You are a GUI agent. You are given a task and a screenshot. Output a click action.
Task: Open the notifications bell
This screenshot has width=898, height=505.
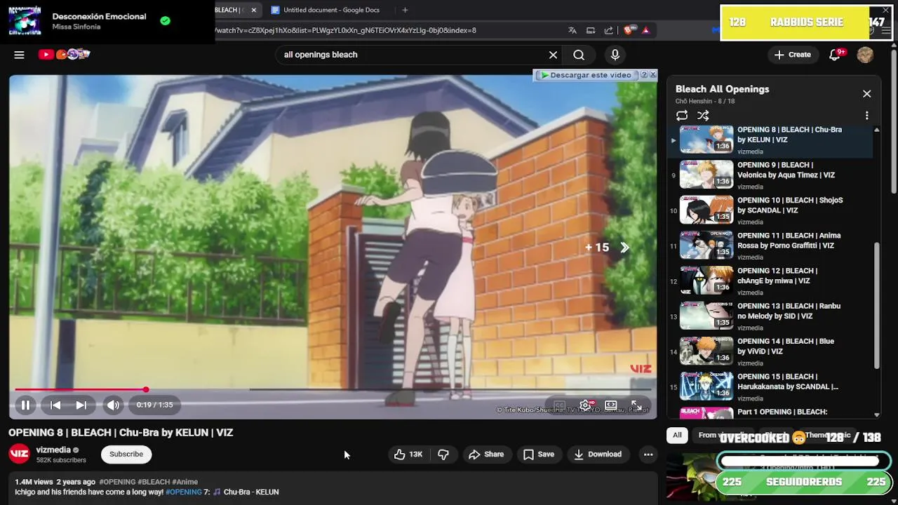point(835,55)
